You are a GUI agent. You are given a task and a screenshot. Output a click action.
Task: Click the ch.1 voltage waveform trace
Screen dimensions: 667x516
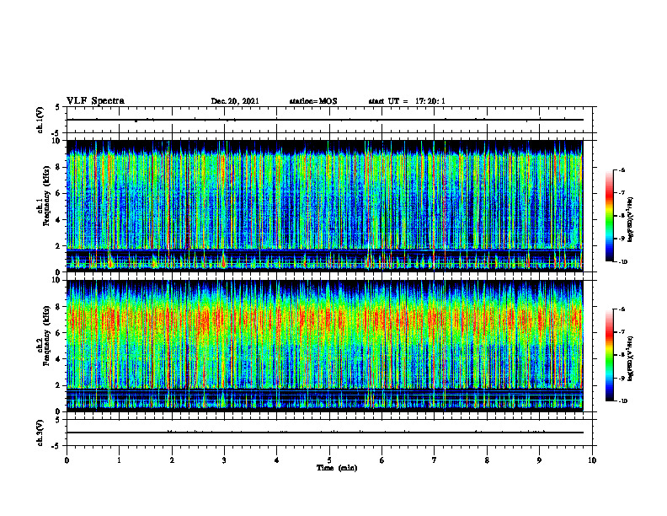pyautogui.click(x=324, y=120)
